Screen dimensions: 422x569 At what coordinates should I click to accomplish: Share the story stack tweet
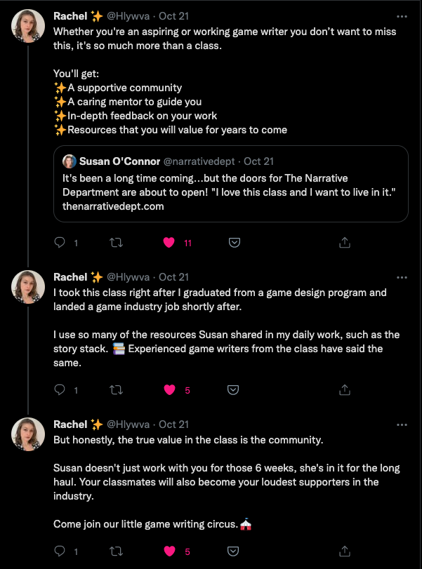[x=345, y=389]
